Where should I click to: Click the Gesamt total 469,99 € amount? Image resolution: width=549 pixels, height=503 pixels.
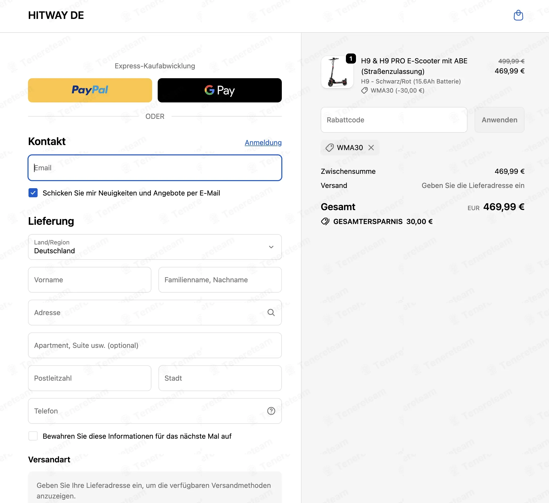tap(504, 207)
